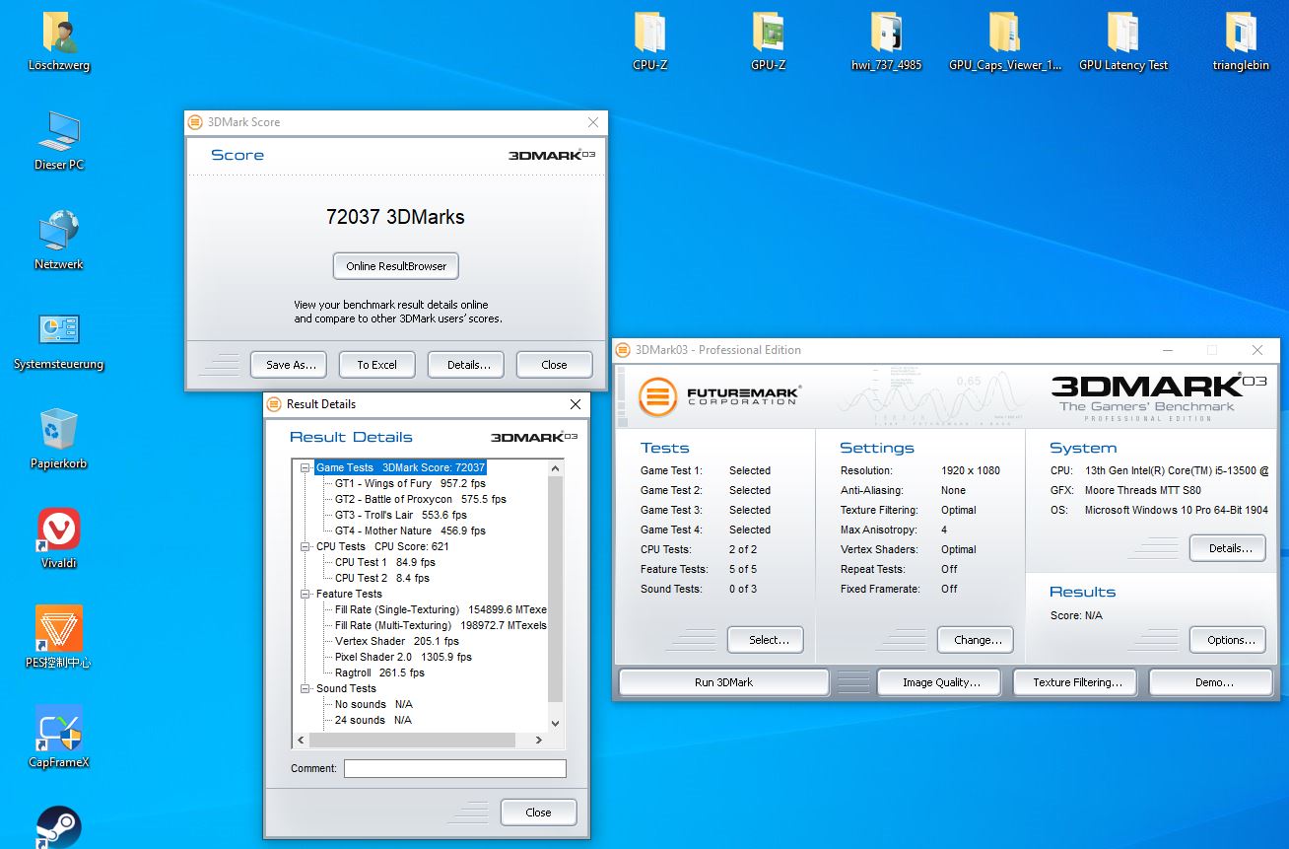Click the tree's scroll down arrow
This screenshot has width=1289, height=849.
pyautogui.click(x=555, y=724)
